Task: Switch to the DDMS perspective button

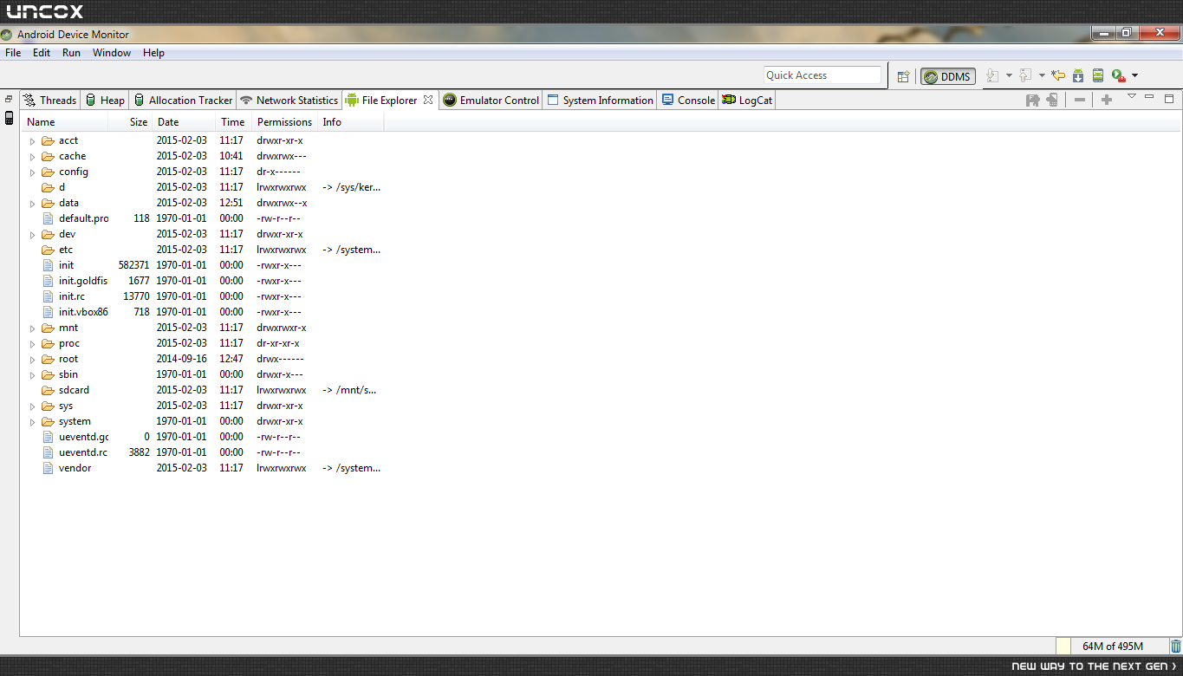Action: [948, 76]
